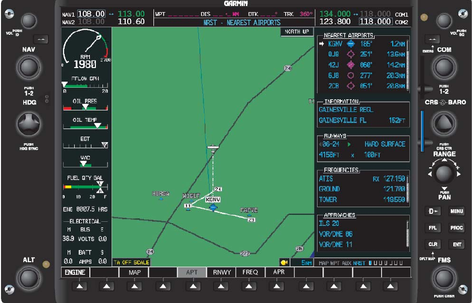
Task: Click the TOWER frequency 119.550
Action: [x=394, y=200]
